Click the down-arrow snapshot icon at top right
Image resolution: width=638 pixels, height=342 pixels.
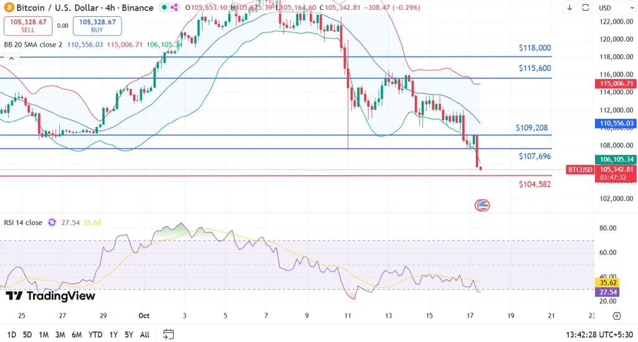click(569, 8)
